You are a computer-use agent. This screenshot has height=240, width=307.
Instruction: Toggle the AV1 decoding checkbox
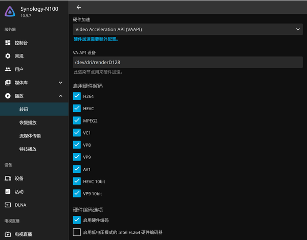(x=77, y=169)
